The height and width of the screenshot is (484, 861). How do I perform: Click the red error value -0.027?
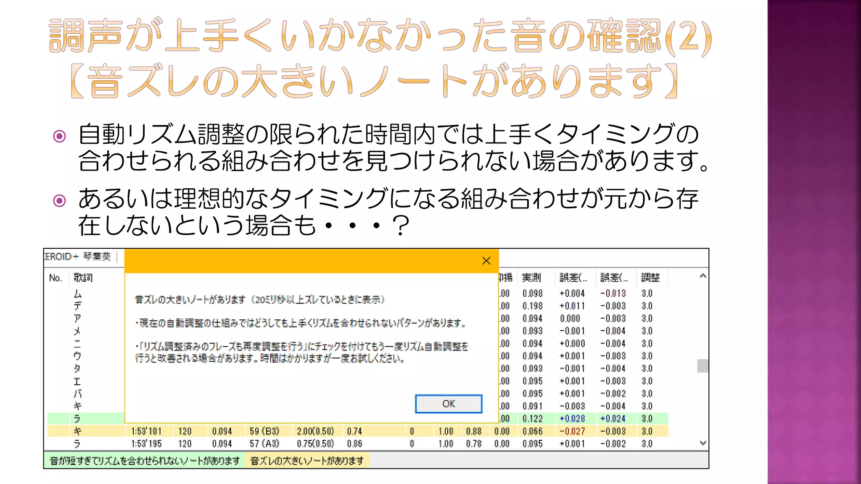(572, 431)
